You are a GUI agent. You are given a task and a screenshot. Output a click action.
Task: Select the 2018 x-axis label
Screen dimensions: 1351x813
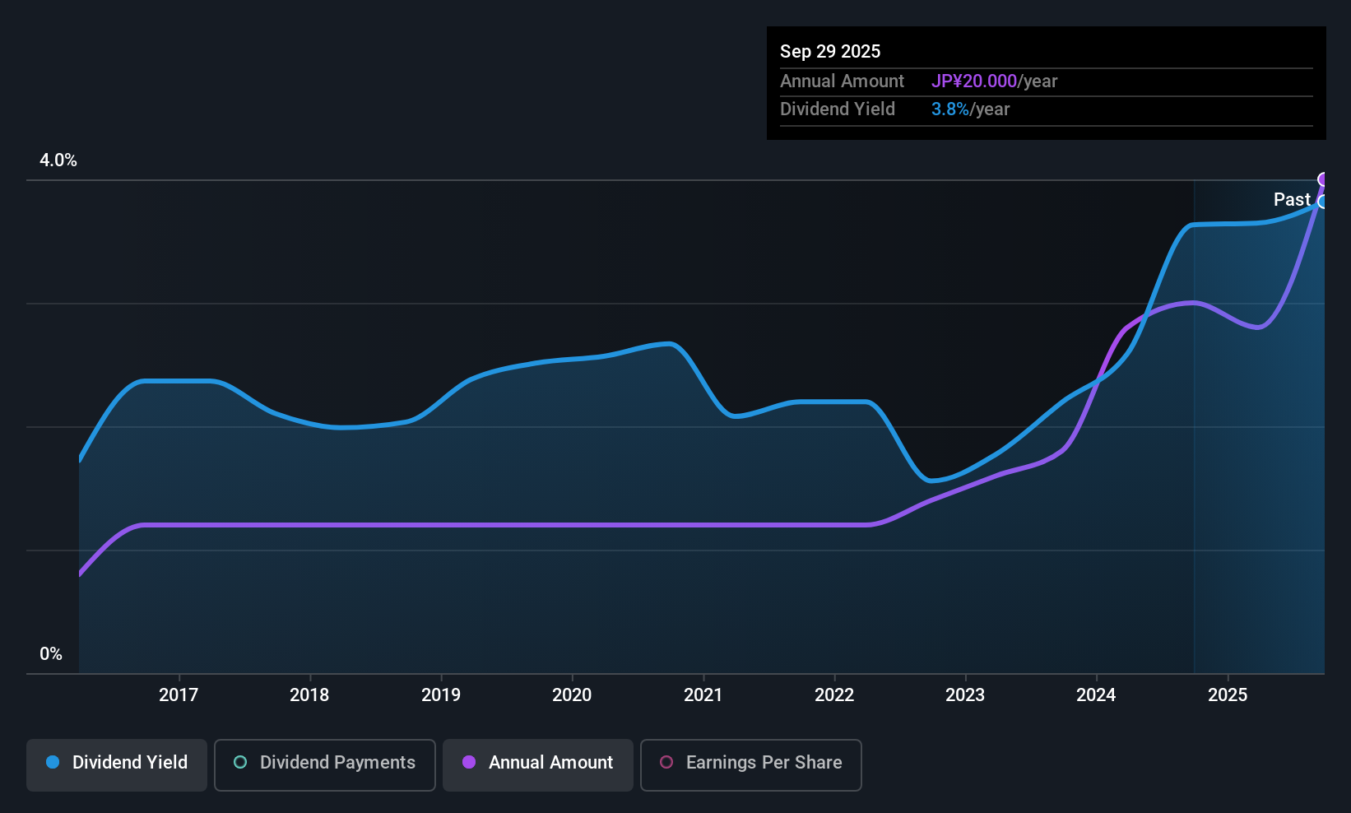pyautogui.click(x=309, y=695)
